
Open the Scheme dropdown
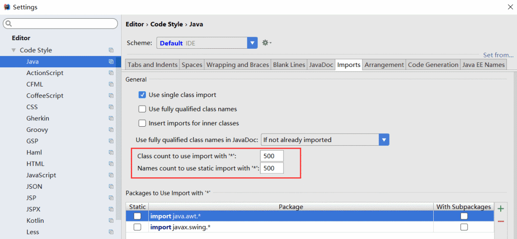252,43
